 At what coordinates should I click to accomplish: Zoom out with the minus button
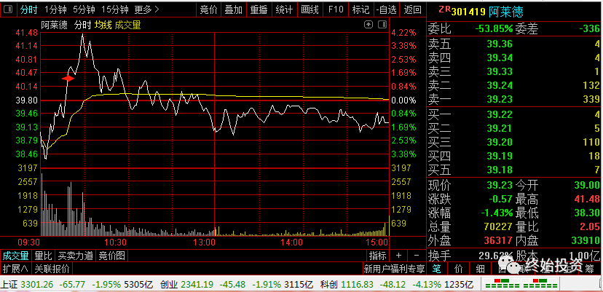(x=416, y=256)
